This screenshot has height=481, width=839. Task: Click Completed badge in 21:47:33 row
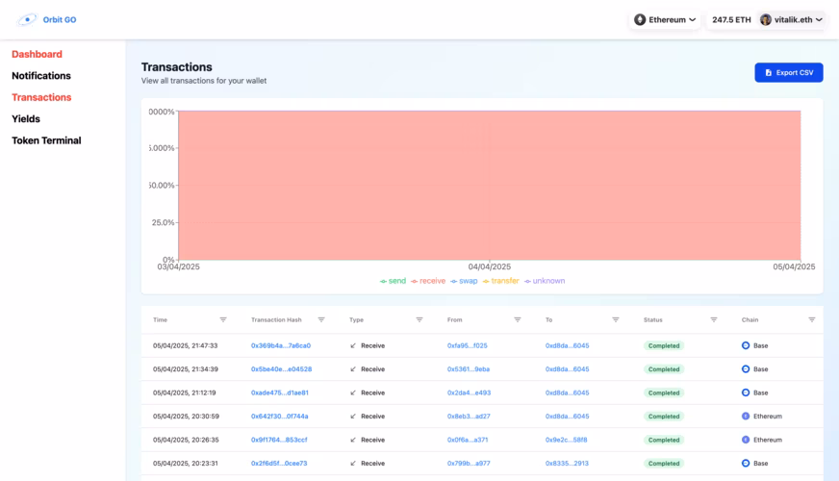coord(664,345)
